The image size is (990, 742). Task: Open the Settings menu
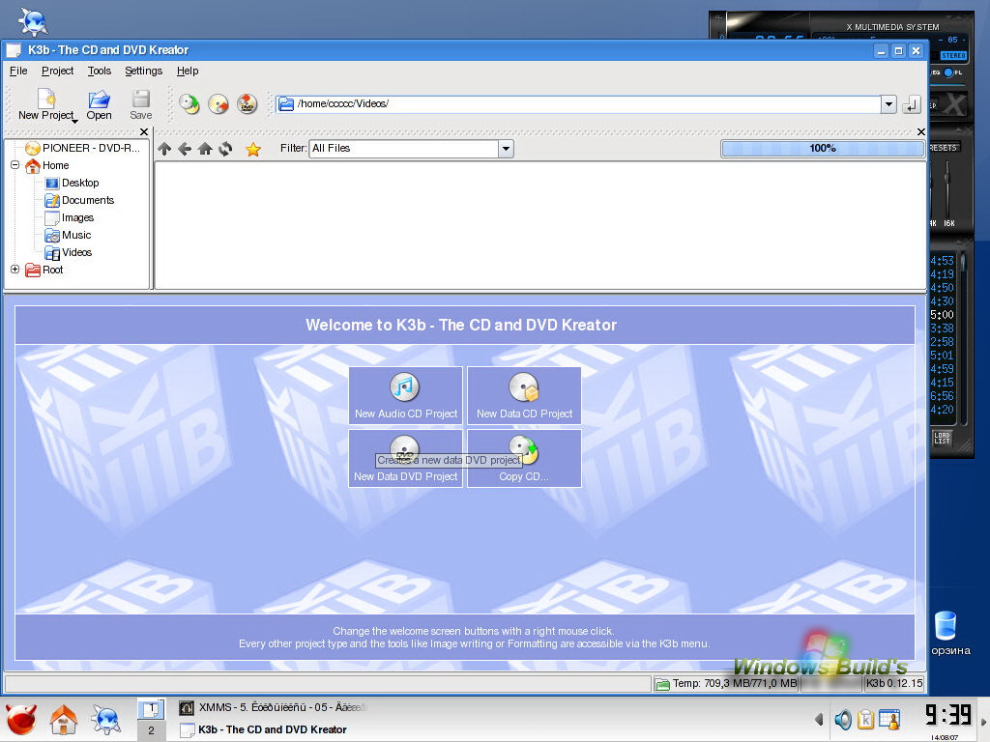point(143,71)
